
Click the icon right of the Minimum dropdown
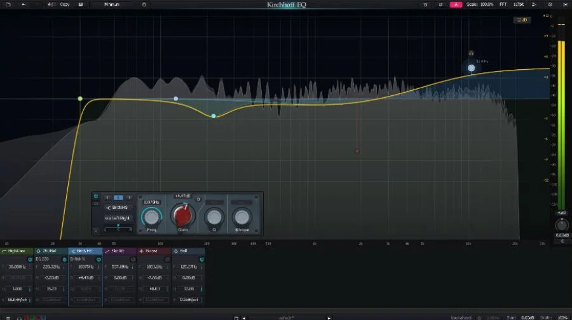pyautogui.click(x=144, y=4)
